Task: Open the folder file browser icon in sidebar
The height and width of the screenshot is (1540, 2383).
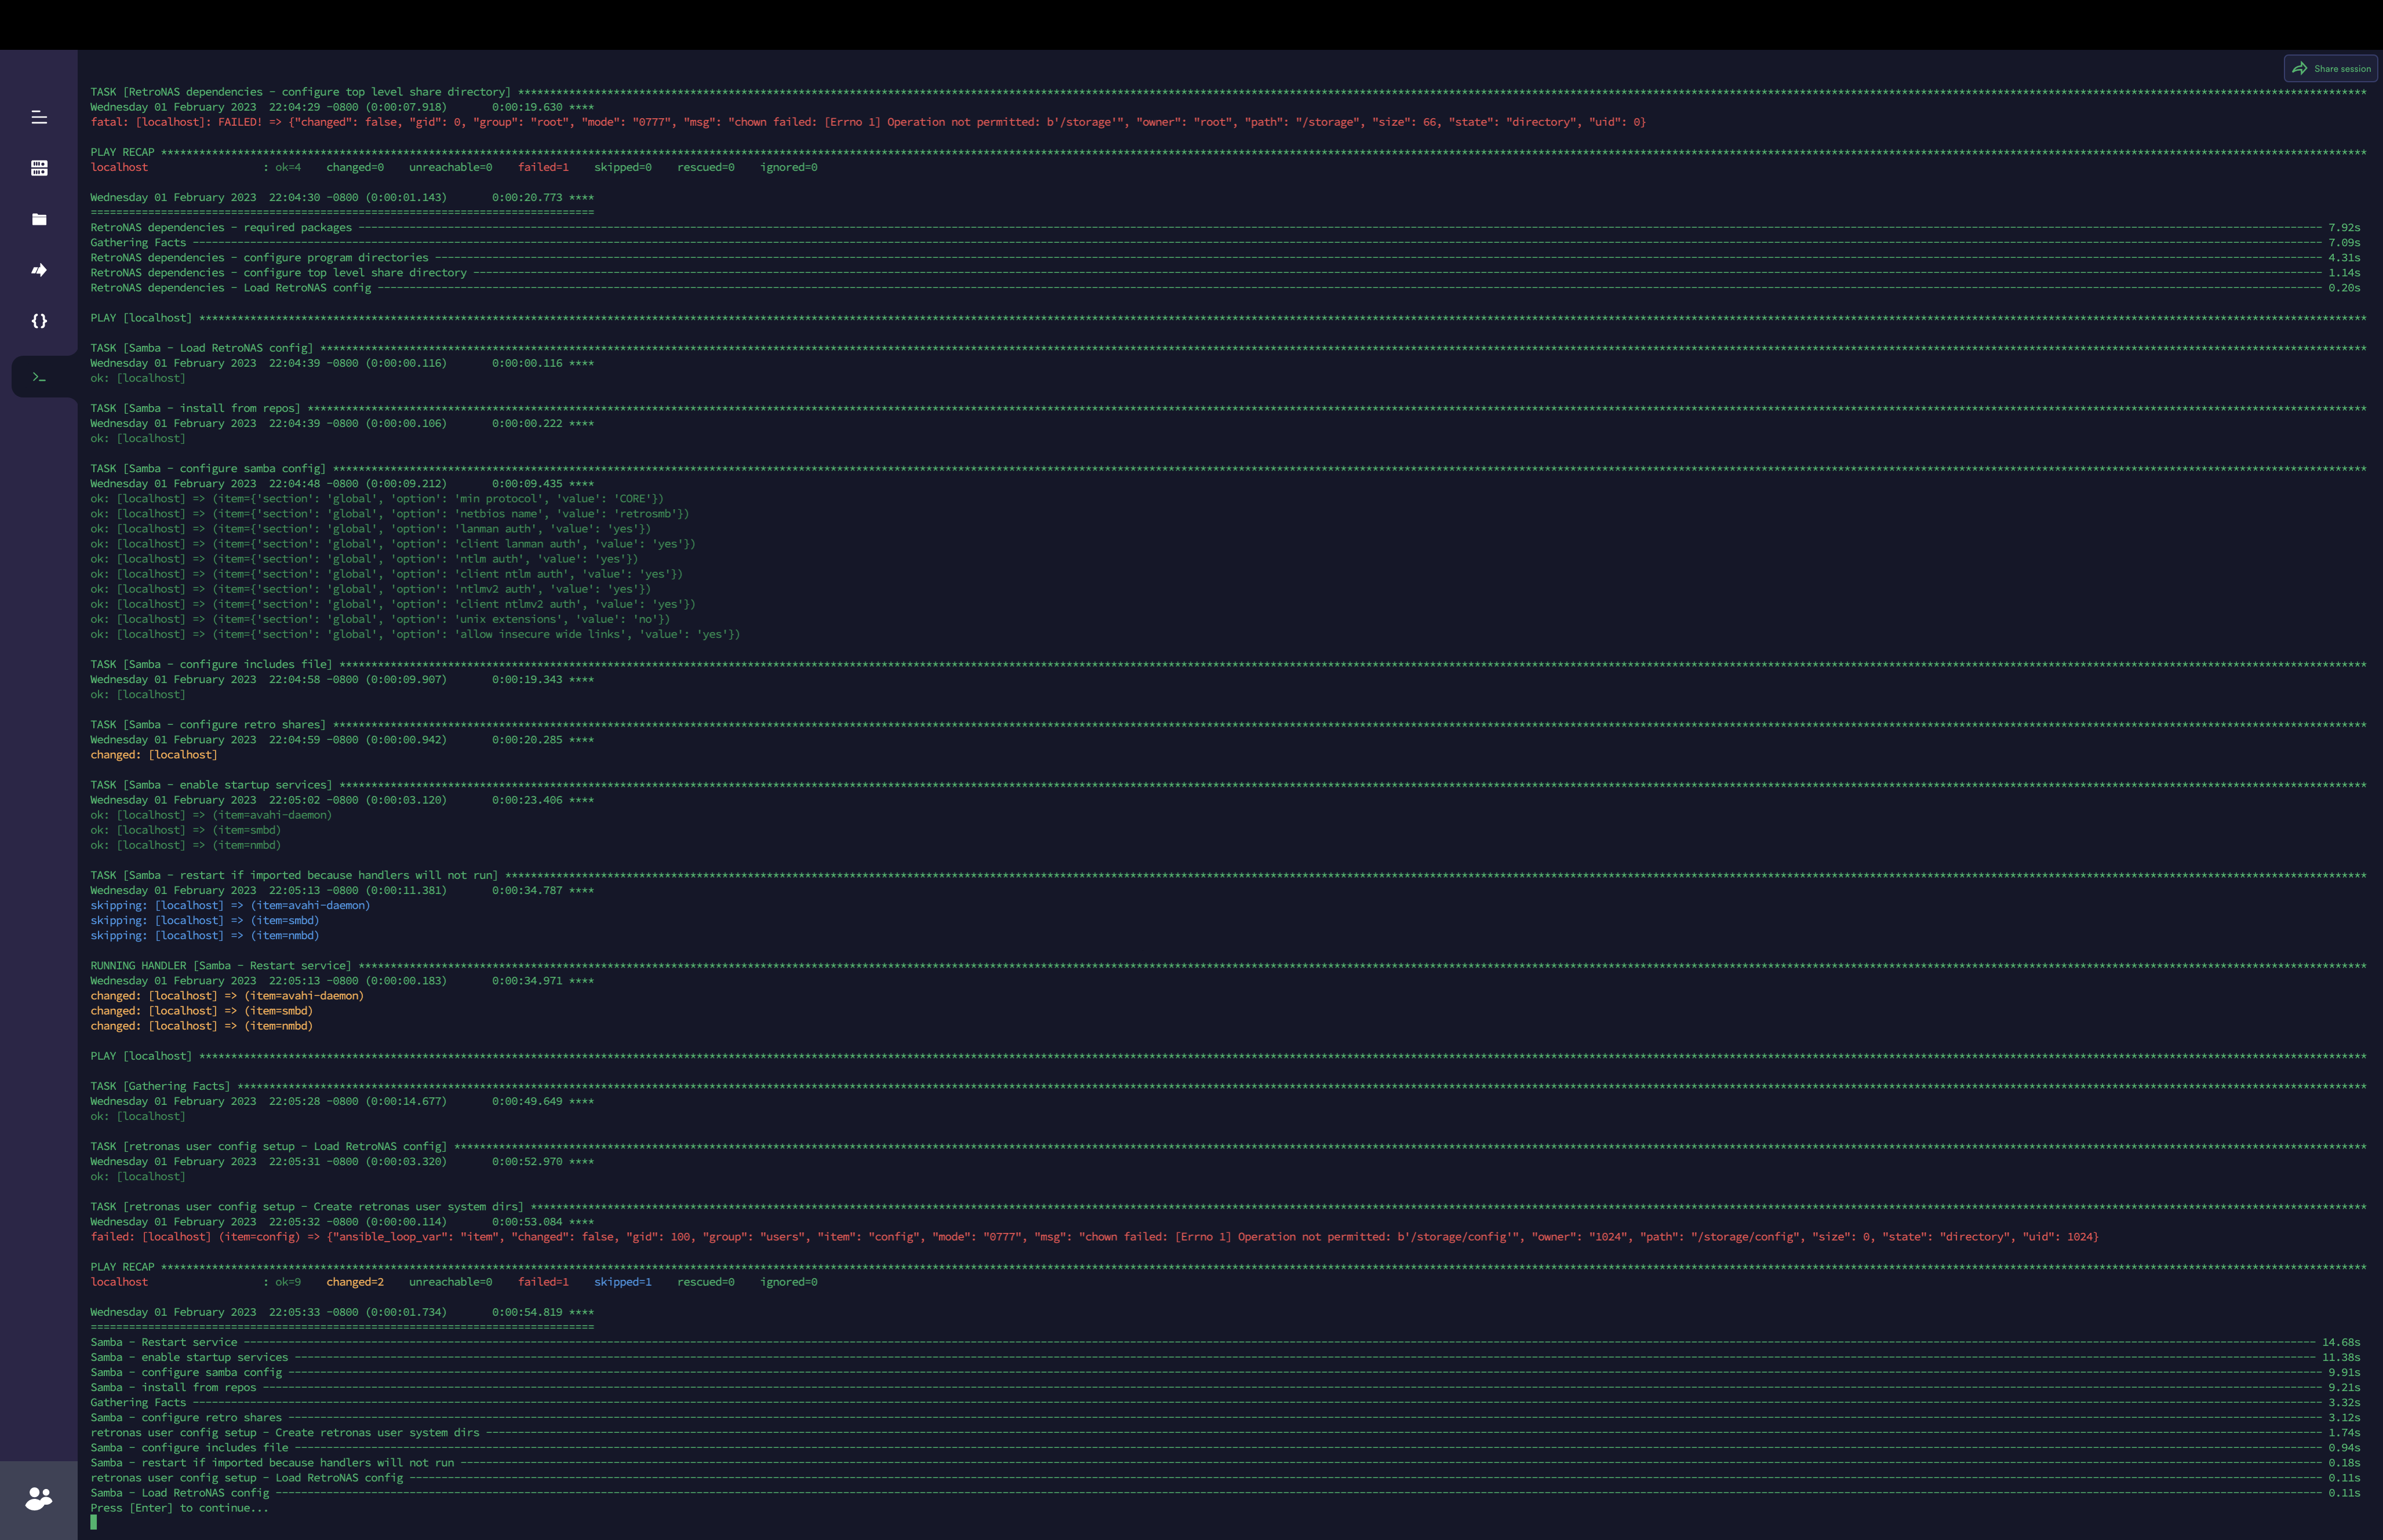Action: (39, 219)
